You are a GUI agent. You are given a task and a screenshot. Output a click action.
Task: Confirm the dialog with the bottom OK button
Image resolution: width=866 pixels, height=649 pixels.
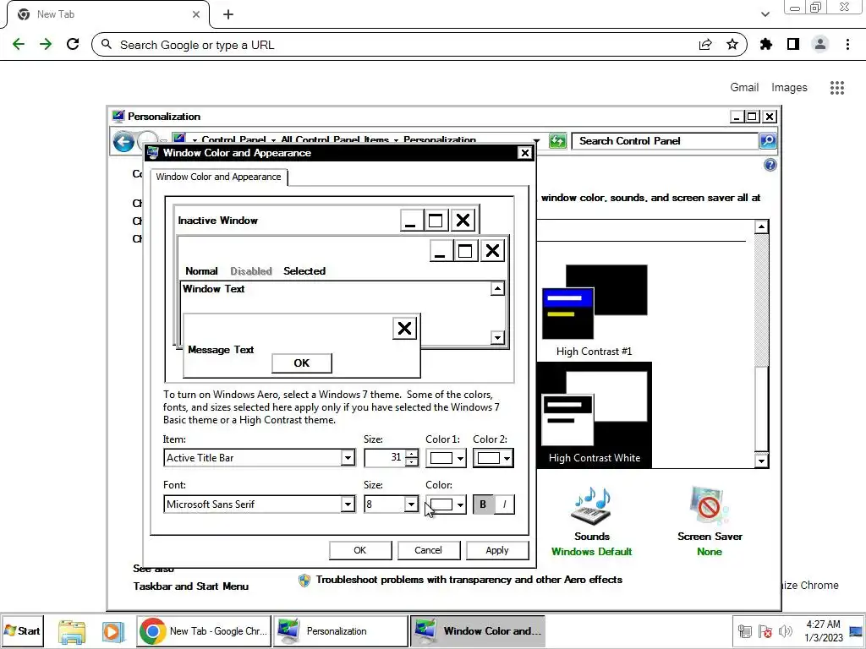[360, 550]
